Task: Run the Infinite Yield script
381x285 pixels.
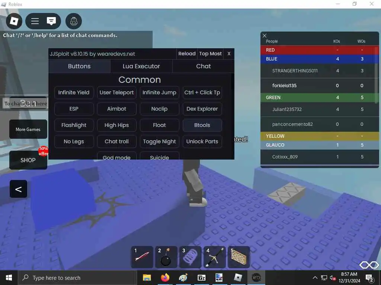Action: [x=74, y=92]
